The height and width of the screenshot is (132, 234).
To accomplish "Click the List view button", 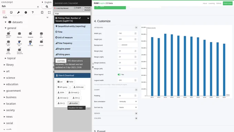I will [x=60, y=82].
